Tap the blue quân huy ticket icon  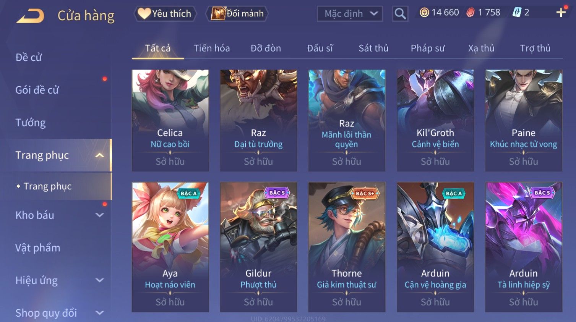517,13
